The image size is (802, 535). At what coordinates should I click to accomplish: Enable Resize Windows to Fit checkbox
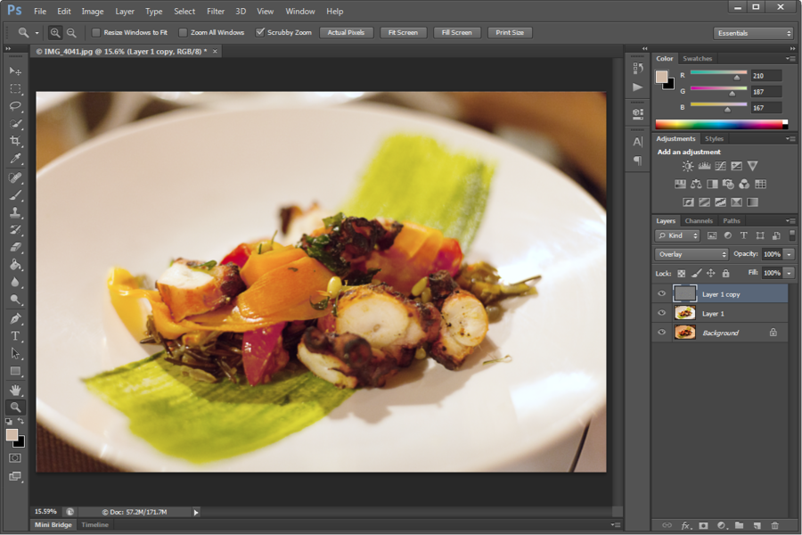[95, 32]
